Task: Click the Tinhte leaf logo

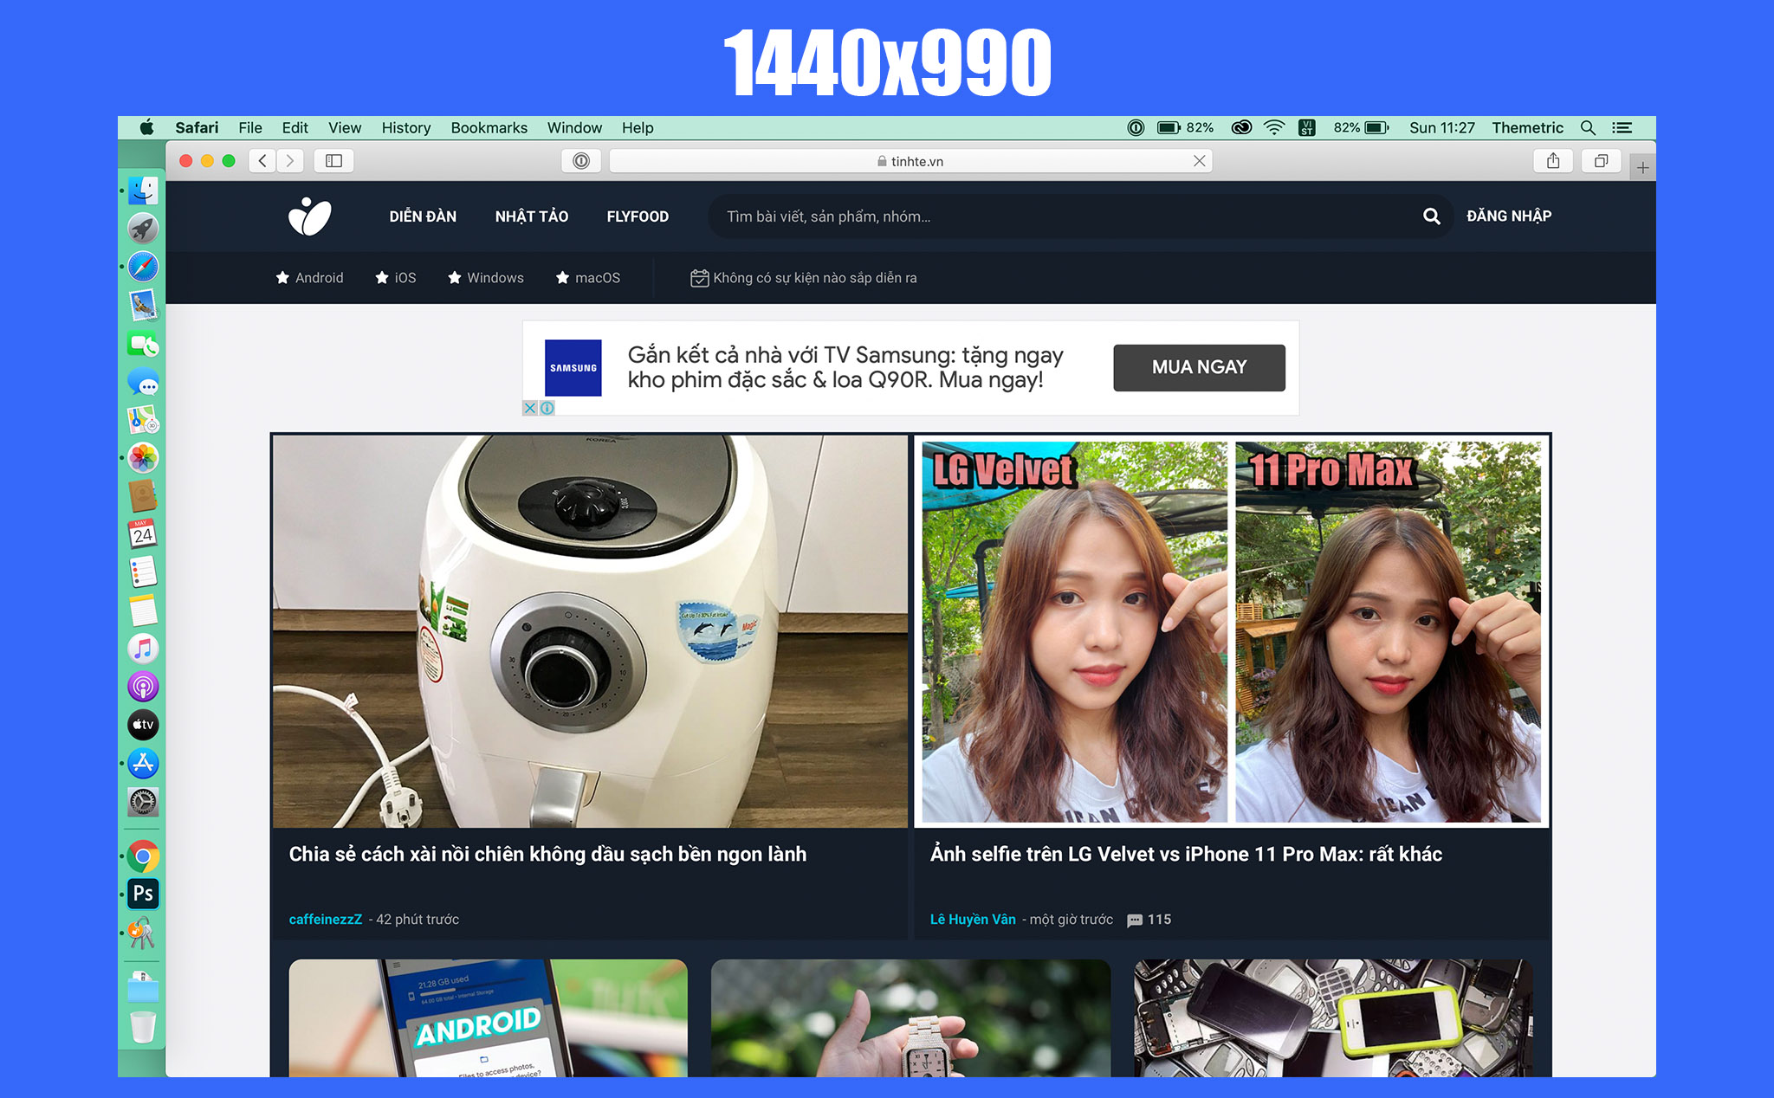Action: [309, 216]
